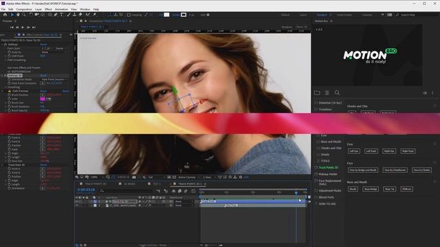Toggle stopwatch for Shift Point property
Viewport: 440px width, 247px height.
pos(9,56)
